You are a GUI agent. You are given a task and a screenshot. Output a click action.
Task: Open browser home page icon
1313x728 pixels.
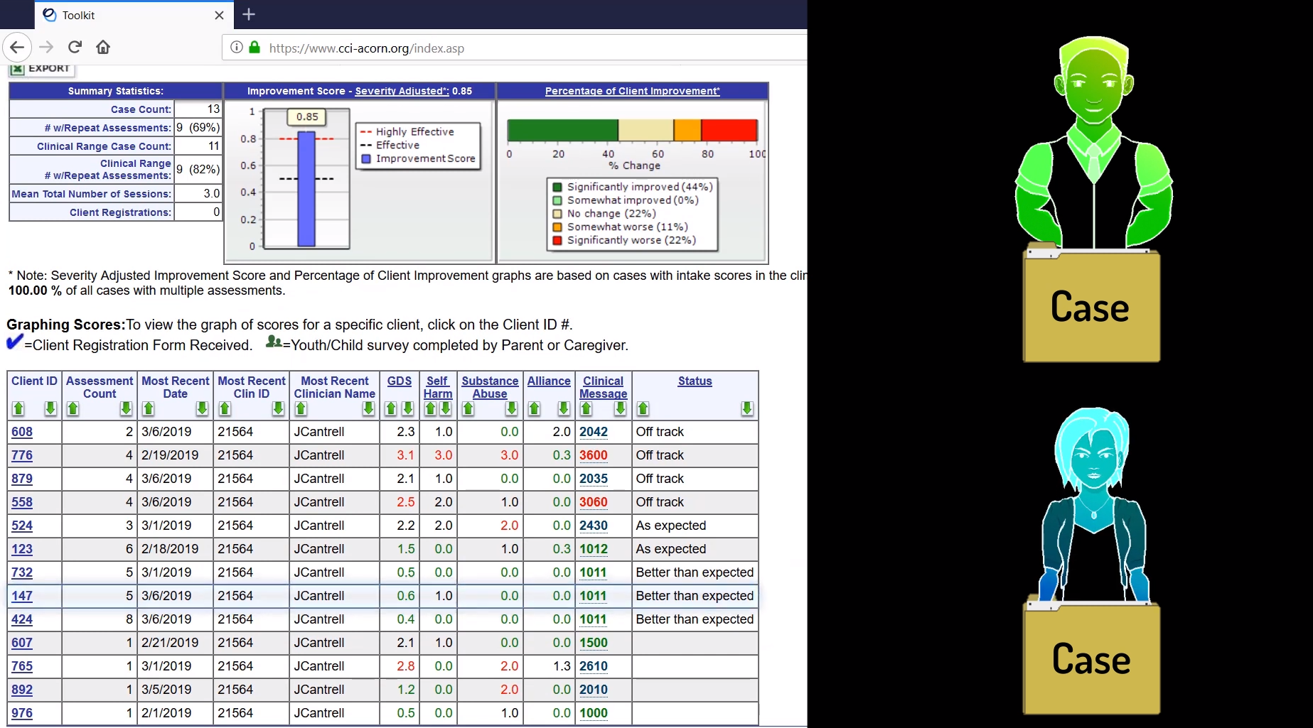103,48
